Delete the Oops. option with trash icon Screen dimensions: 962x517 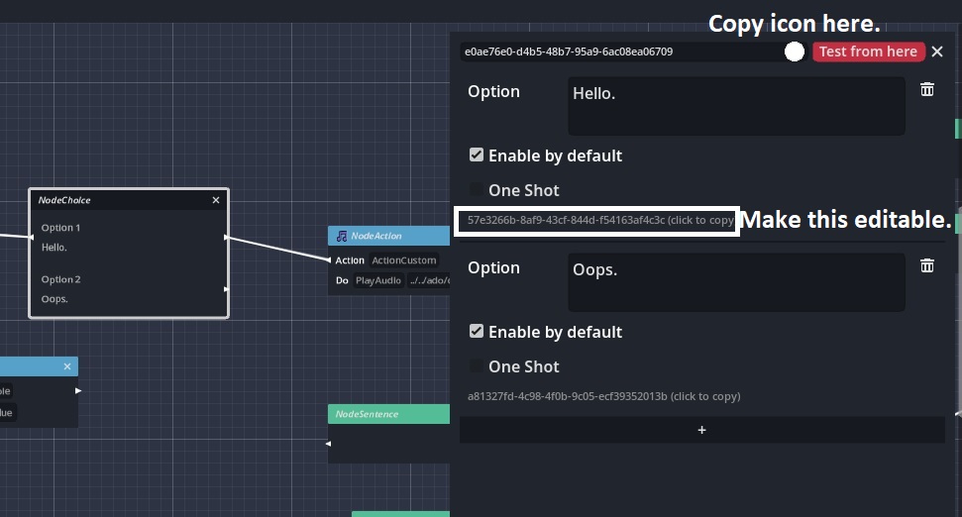(x=927, y=265)
